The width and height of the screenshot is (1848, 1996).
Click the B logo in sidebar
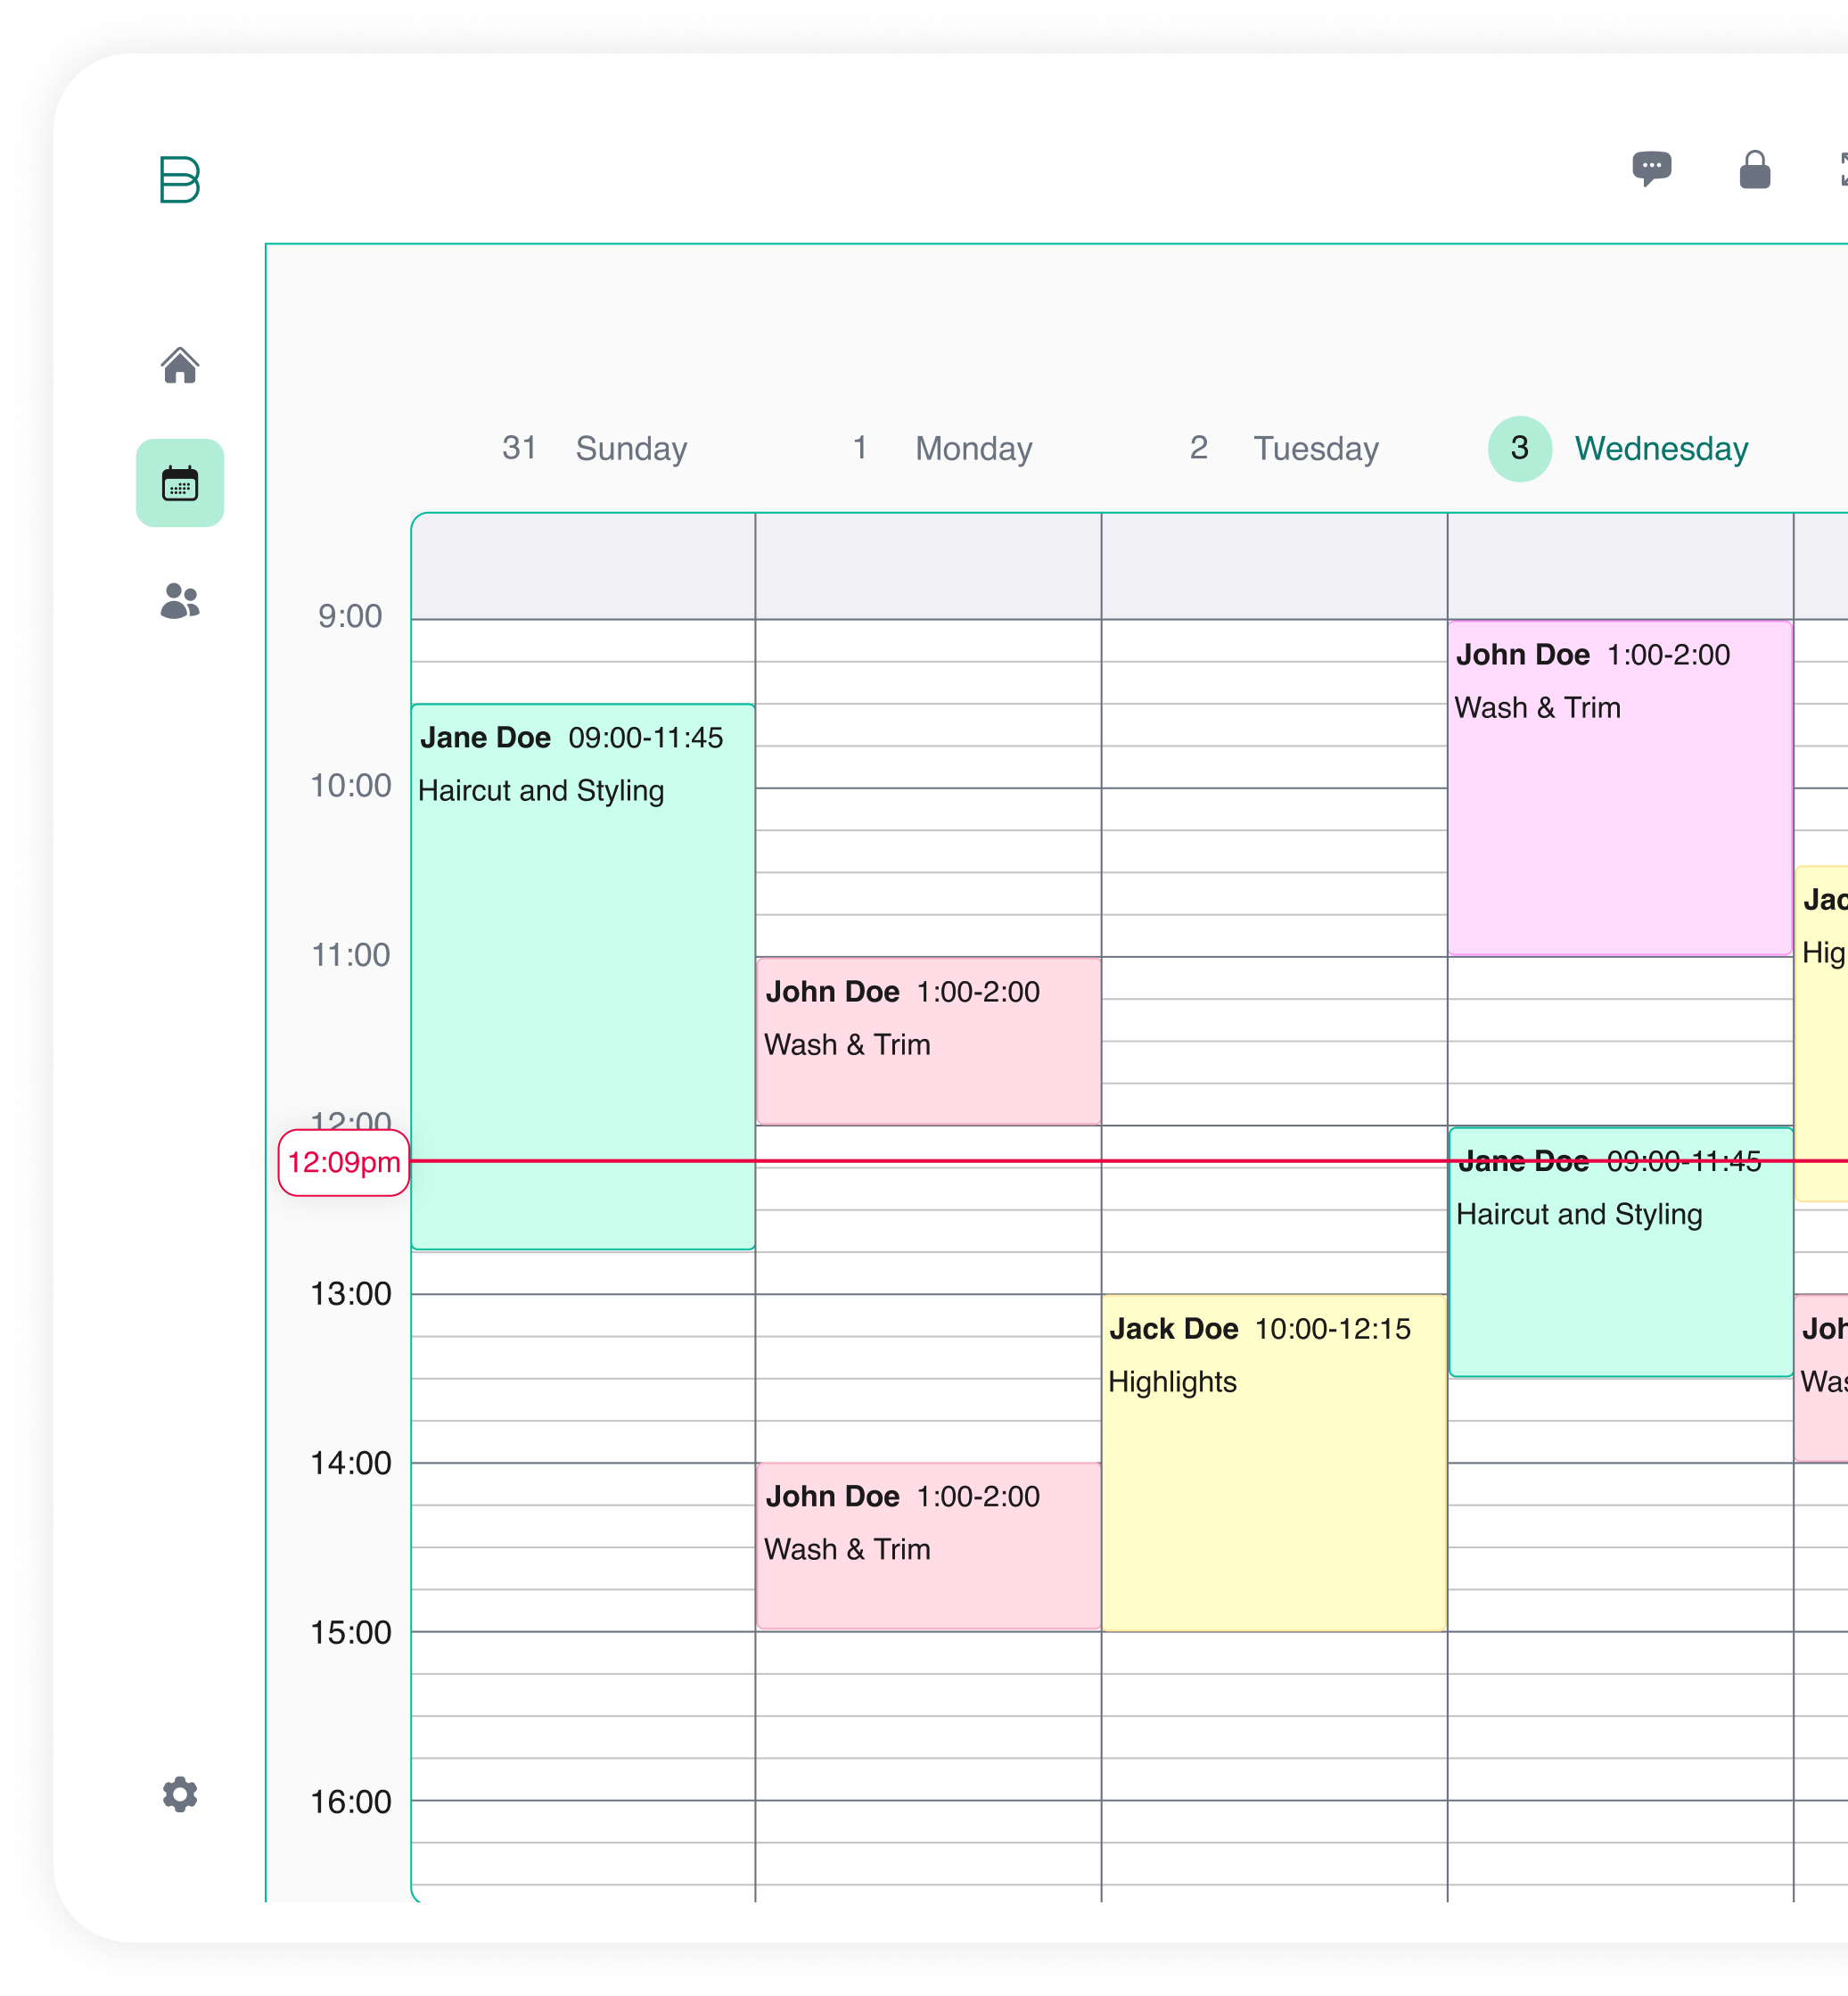pyautogui.click(x=180, y=180)
